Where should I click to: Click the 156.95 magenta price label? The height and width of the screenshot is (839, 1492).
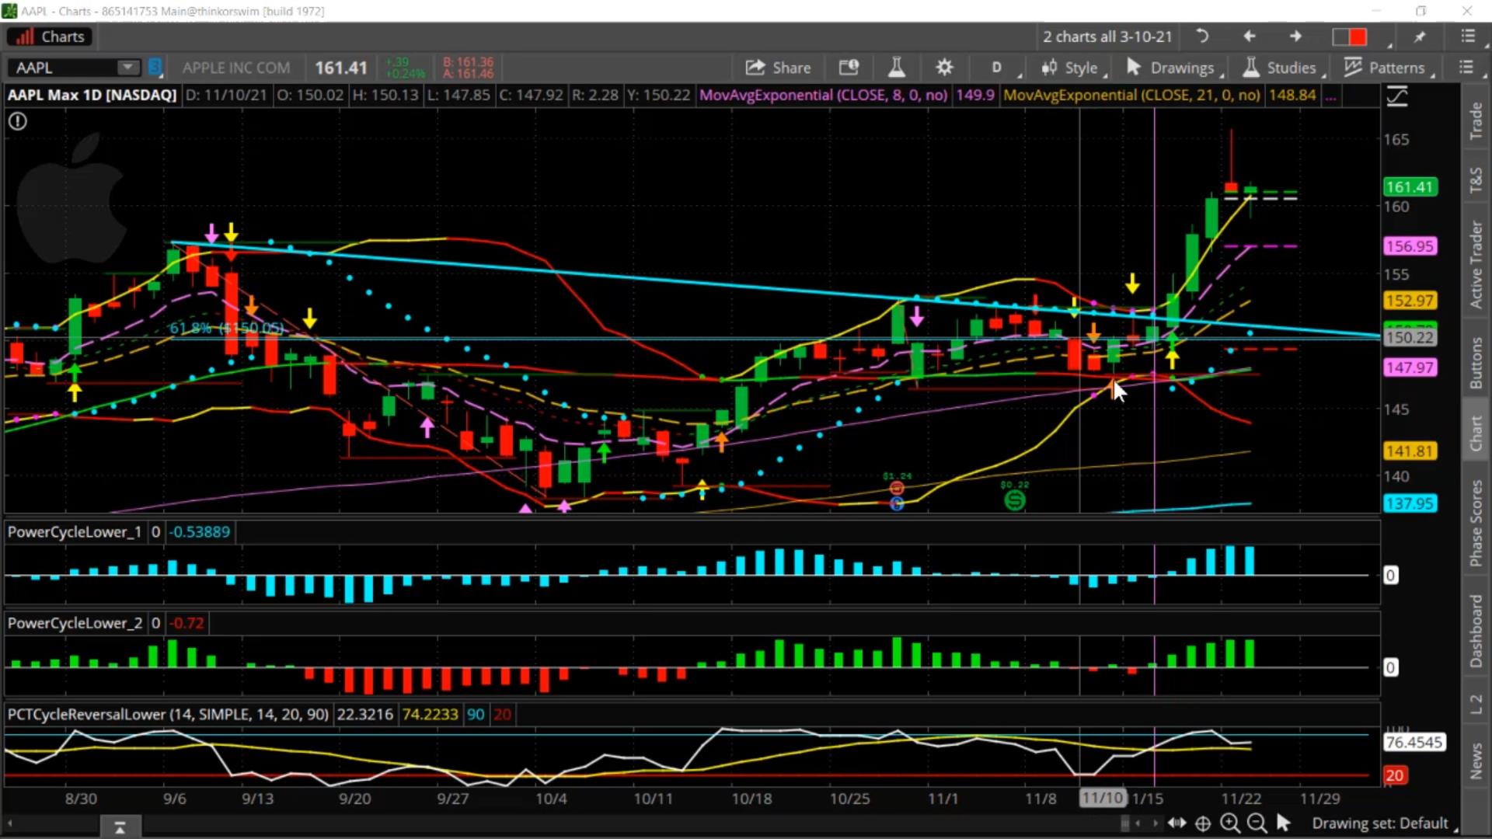(x=1410, y=246)
